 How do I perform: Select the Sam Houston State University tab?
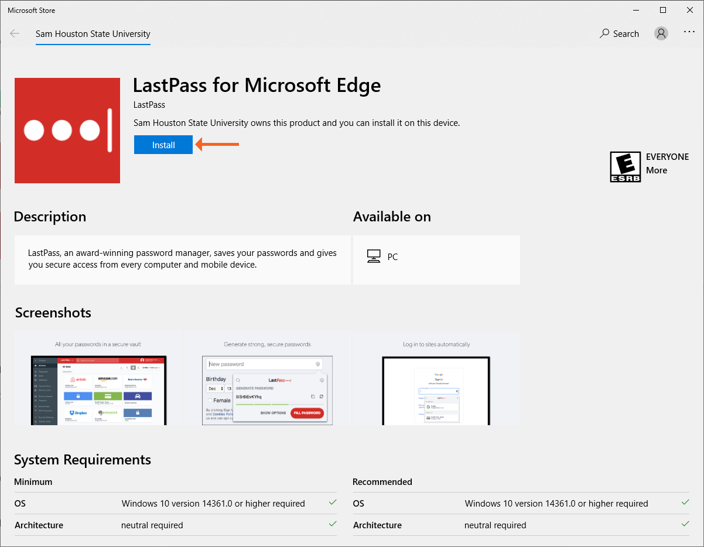click(93, 34)
